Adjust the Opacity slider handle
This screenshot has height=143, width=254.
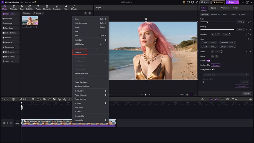[234, 29]
